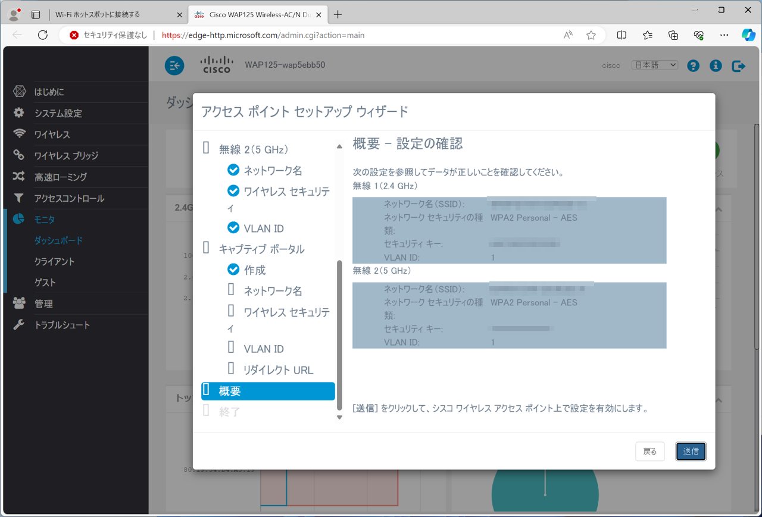Select ゲスト submenu item
Viewport: 762px width, 517px height.
(x=45, y=283)
